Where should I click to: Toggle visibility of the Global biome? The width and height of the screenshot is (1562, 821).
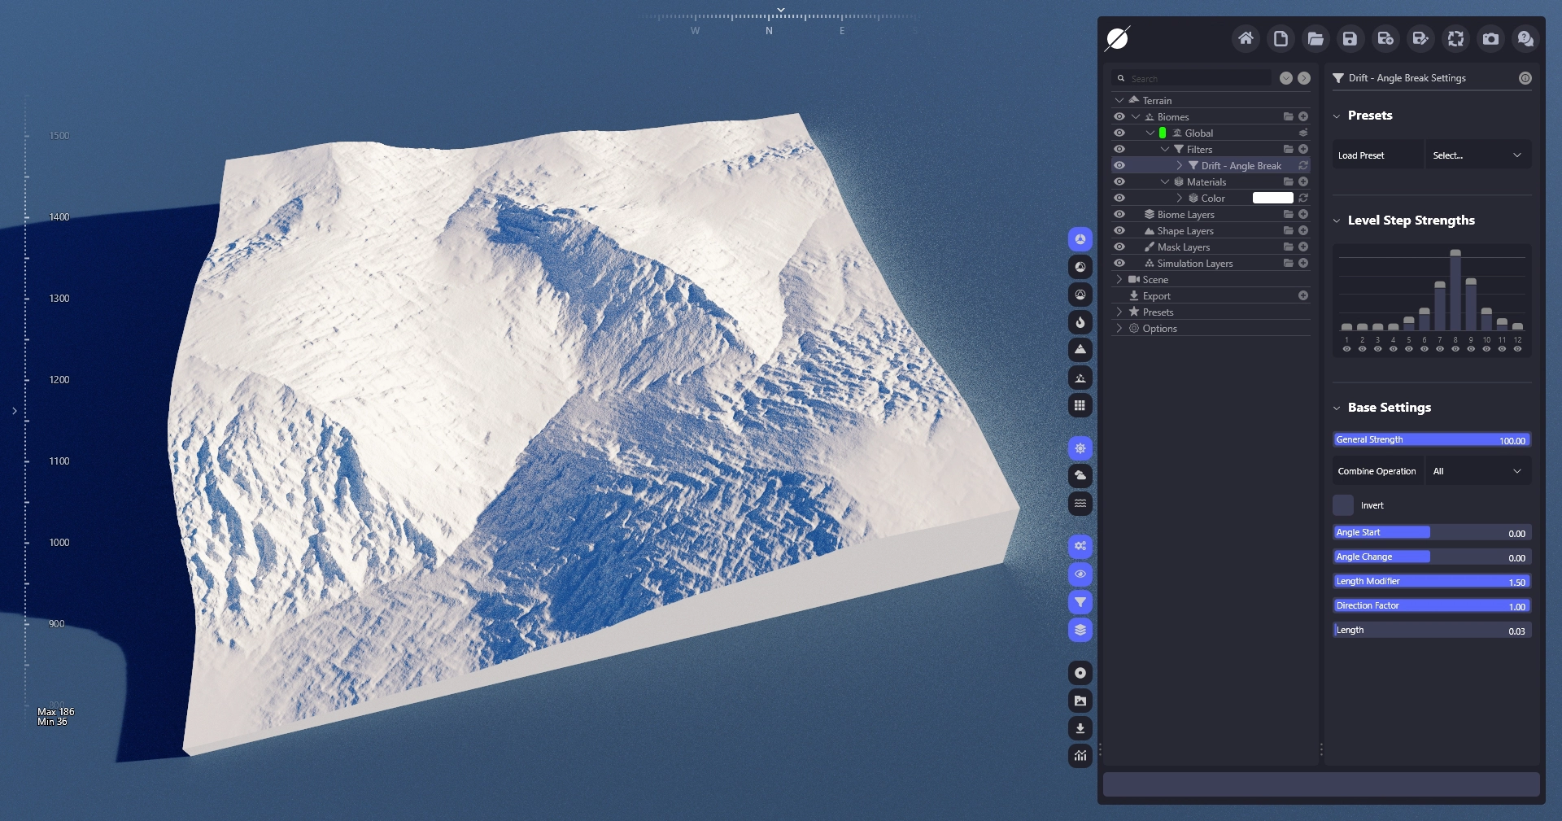tap(1119, 133)
